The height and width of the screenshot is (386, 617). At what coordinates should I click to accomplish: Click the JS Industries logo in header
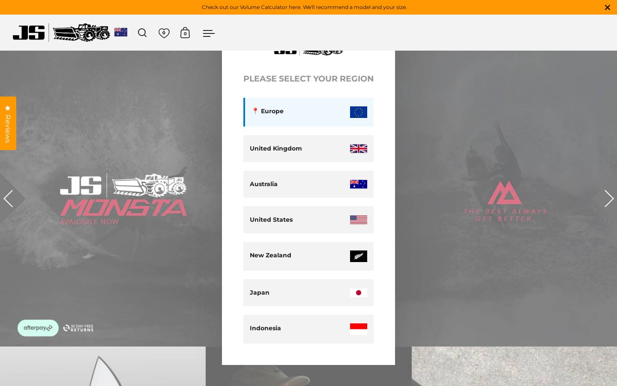pos(61,33)
